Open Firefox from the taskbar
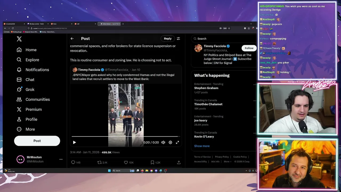This screenshot has height=192, width=341. [142, 171]
